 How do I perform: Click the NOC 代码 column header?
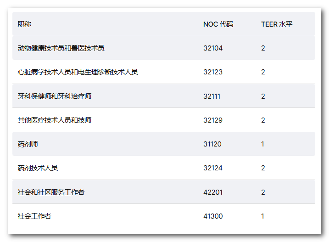click(x=218, y=24)
